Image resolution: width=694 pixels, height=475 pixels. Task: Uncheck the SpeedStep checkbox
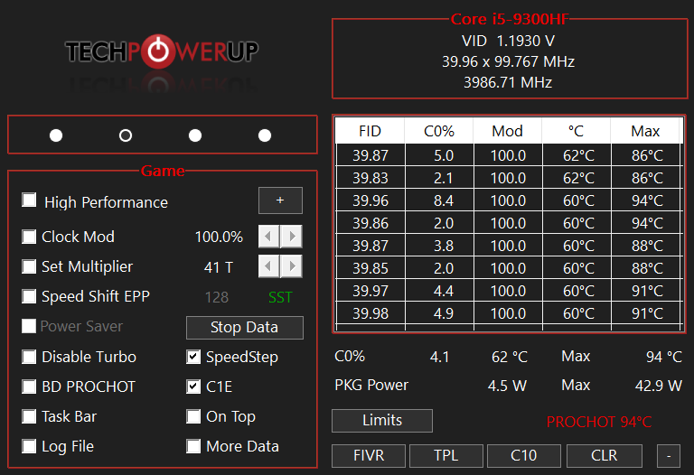click(x=193, y=357)
